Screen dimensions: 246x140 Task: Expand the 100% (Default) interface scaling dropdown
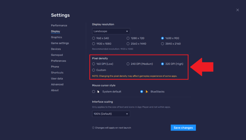point(111,114)
